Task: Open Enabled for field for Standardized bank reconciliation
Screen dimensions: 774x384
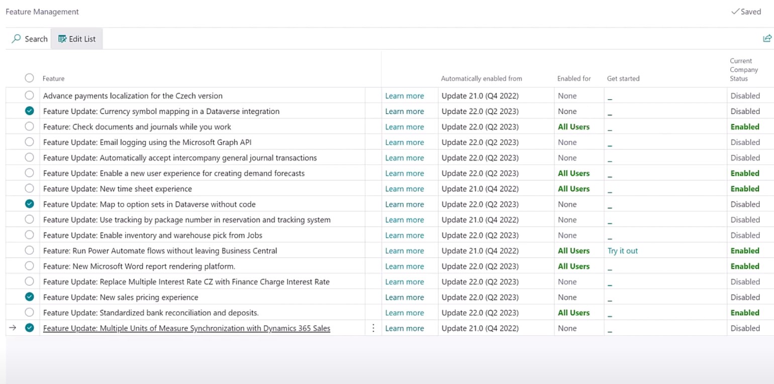Action: [573, 313]
